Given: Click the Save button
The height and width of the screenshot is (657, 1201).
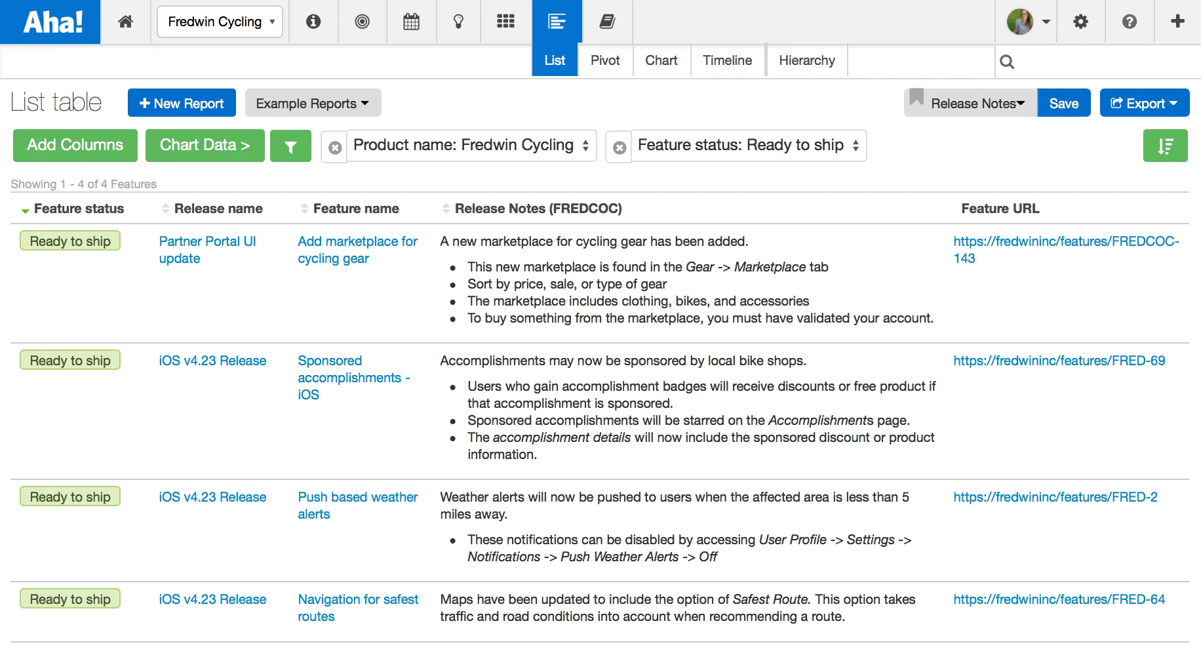Looking at the screenshot, I should tap(1064, 103).
